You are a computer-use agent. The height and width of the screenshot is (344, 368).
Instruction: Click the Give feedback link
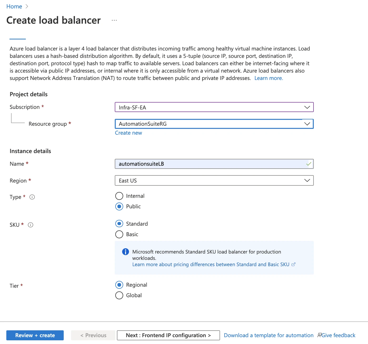coord(339,335)
